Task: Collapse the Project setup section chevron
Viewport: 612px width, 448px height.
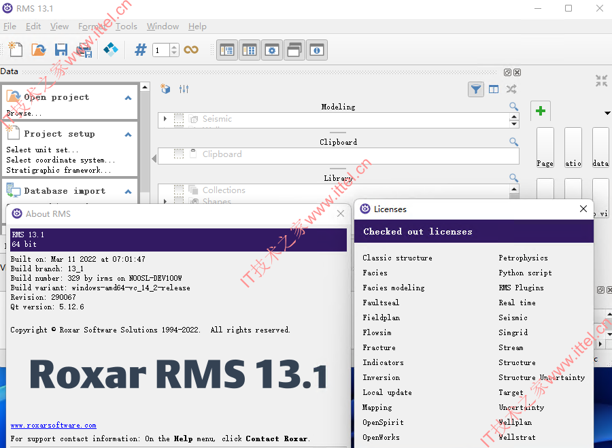Action: pyautogui.click(x=128, y=134)
